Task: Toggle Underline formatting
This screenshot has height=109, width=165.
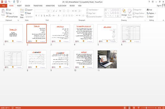Action: point(42,16)
